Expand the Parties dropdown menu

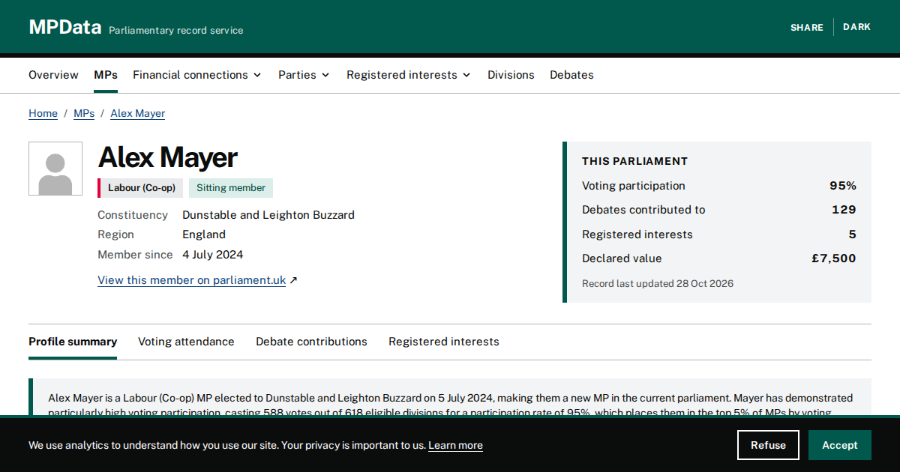(x=304, y=75)
